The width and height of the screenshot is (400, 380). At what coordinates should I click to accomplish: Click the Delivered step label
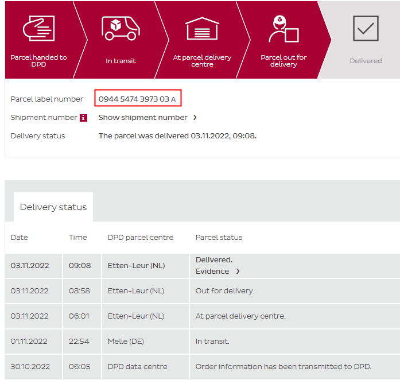click(366, 61)
